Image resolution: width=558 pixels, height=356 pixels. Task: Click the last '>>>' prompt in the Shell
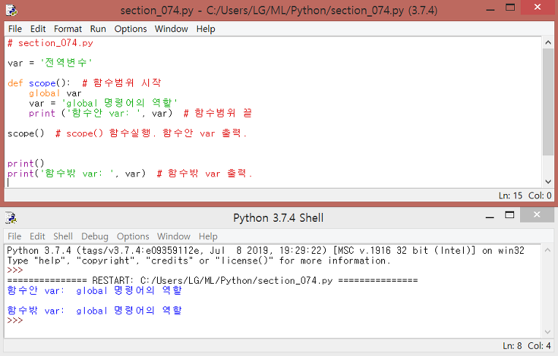point(15,320)
